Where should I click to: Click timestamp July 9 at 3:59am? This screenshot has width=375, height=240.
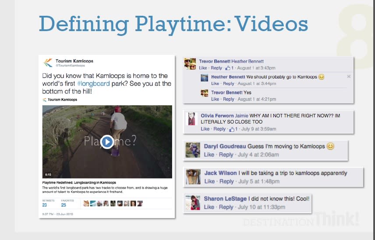click(x=259, y=129)
